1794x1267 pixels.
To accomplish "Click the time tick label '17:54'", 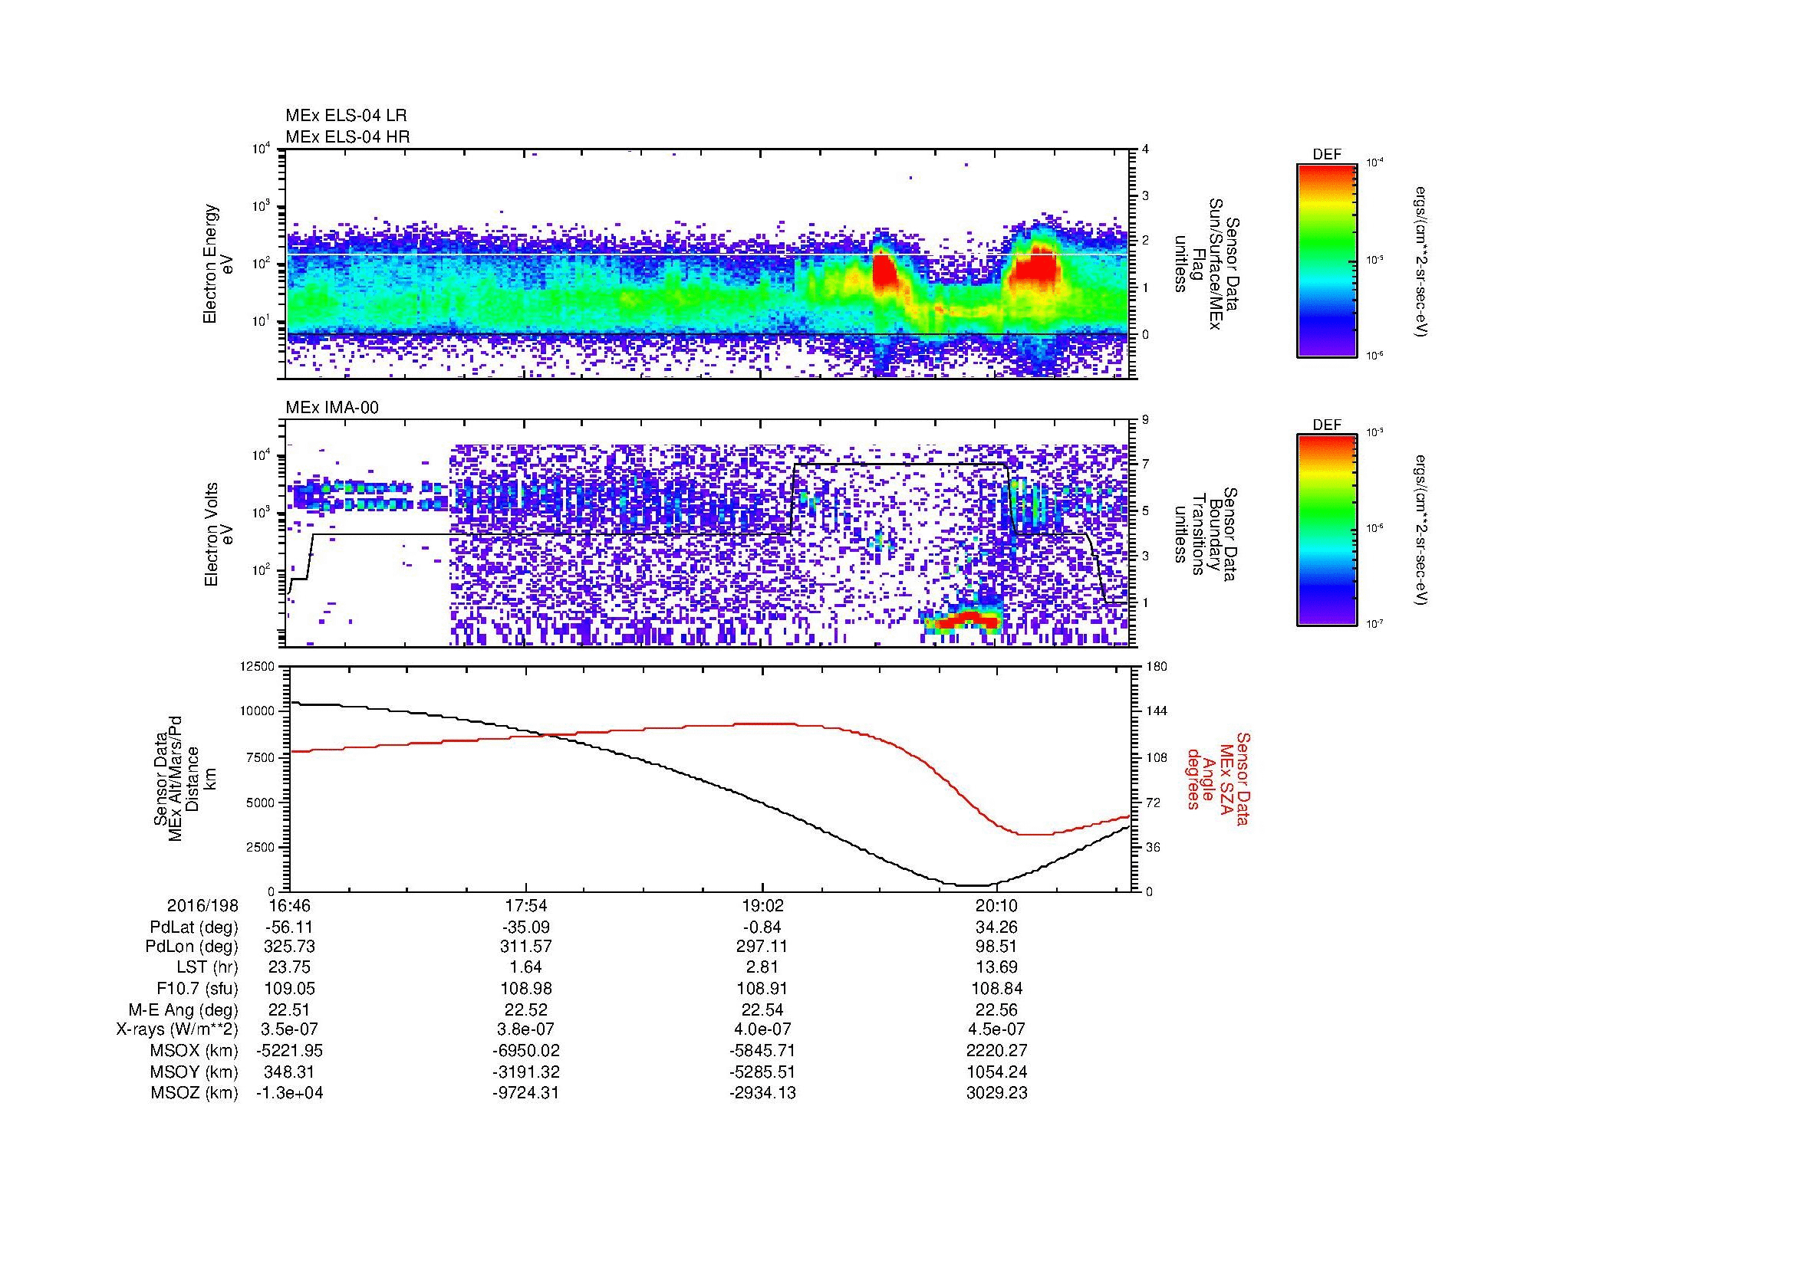I will 526,905.
